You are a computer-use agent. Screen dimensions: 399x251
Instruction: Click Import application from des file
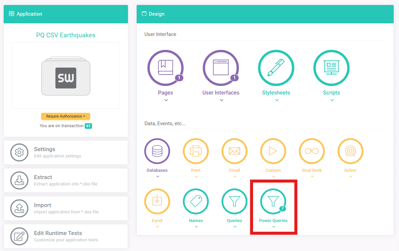pos(66,208)
